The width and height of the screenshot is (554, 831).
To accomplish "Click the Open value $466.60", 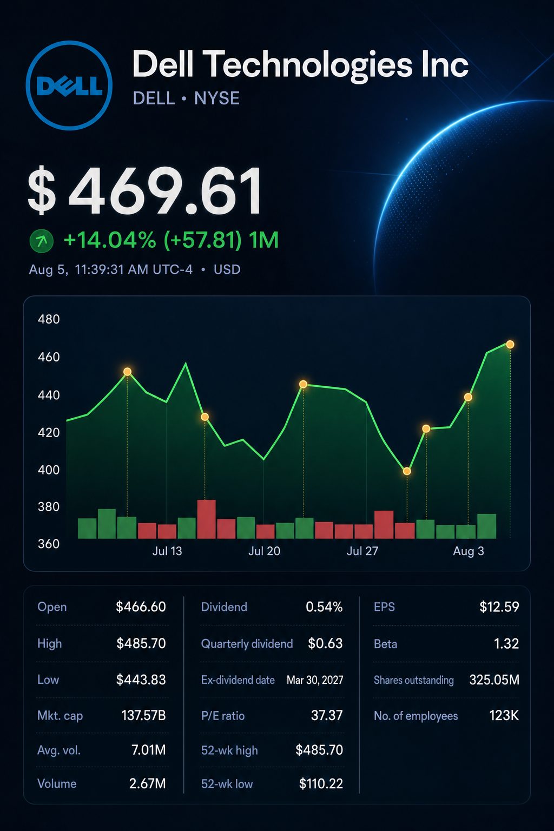I will coord(141,607).
